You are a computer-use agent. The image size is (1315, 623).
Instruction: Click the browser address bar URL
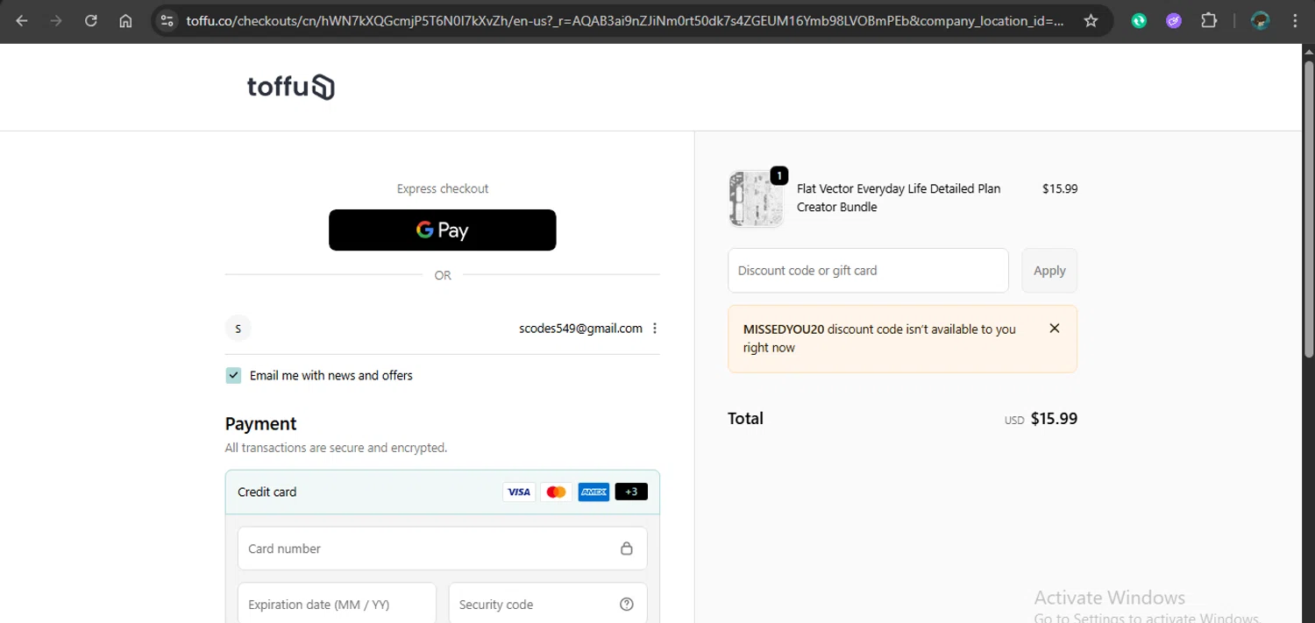coord(625,20)
